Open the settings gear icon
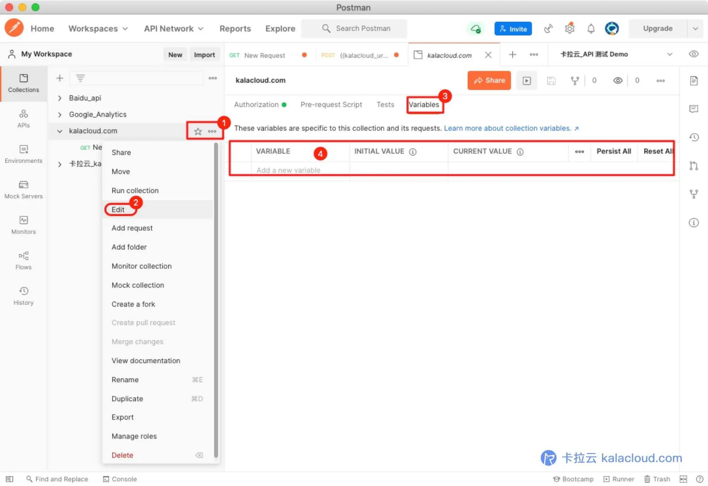Viewport: 708px width, 486px height. click(x=570, y=28)
